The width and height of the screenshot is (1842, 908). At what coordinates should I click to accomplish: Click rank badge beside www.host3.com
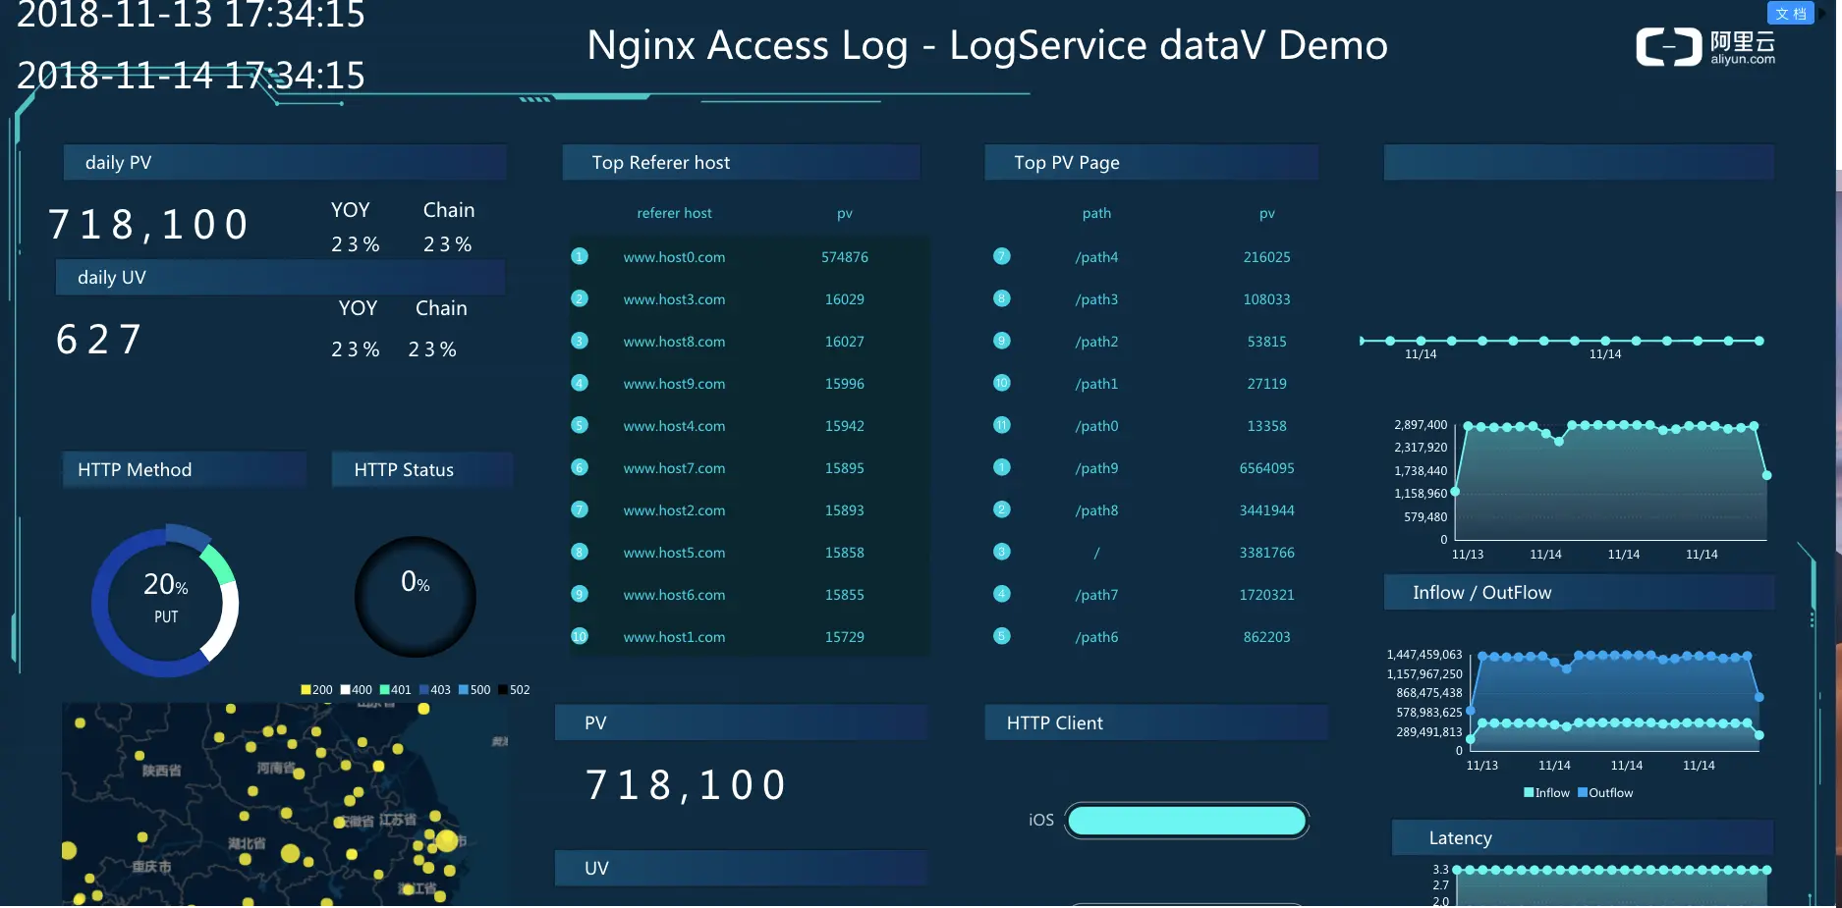coord(580,298)
